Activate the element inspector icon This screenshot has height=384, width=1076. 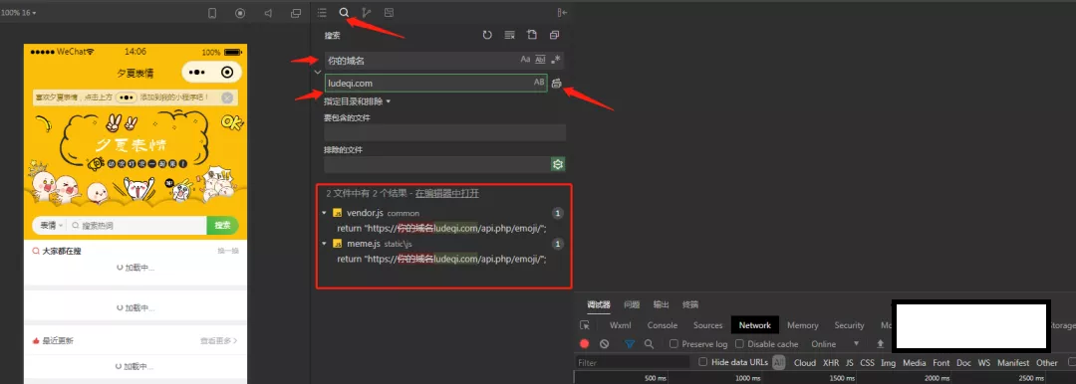[585, 325]
